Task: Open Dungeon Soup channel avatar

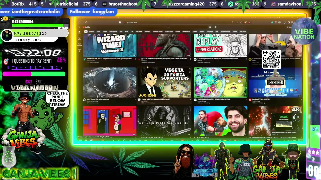Action: (x=195, y=100)
